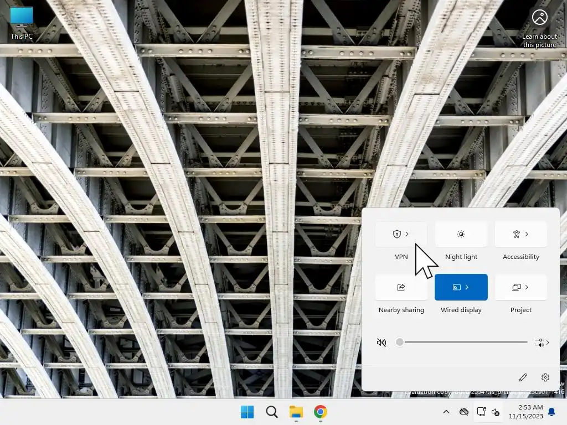Click the Learn about this picture icon
The width and height of the screenshot is (567, 425).
point(539,29)
